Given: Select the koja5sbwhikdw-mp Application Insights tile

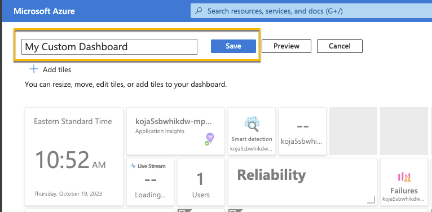Looking at the screenshot, I should click(x=175, y=131).
